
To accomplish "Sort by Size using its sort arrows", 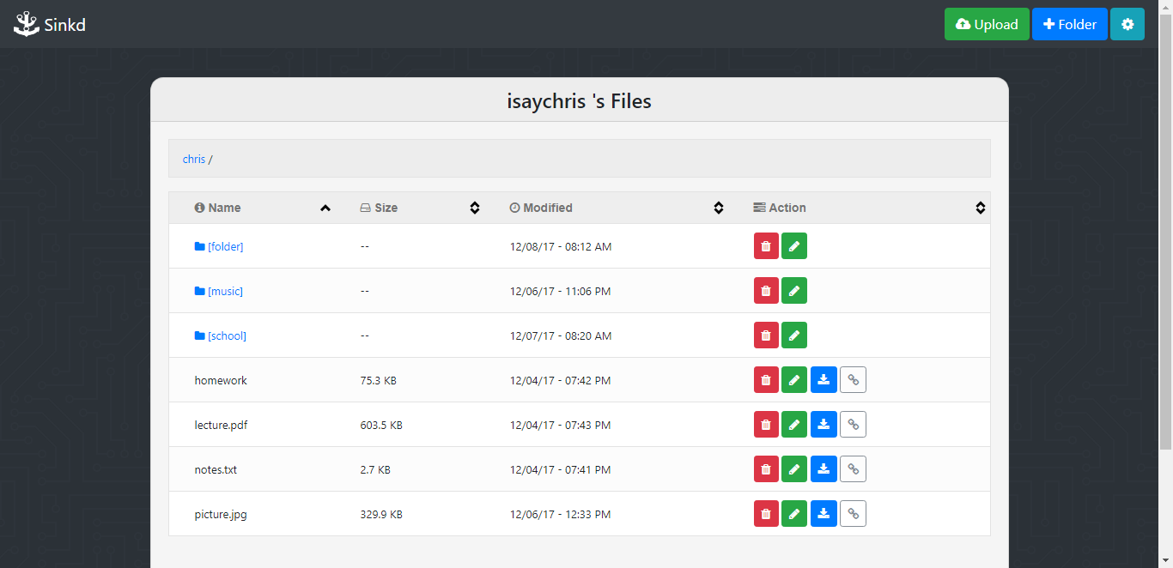I will coord(474,208).
